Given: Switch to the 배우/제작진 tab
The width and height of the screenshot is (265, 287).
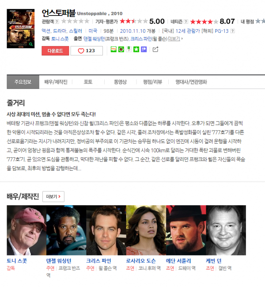Looking at the screenshot, I should (56, 82).
